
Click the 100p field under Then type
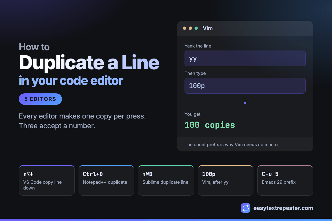(245, 86)
